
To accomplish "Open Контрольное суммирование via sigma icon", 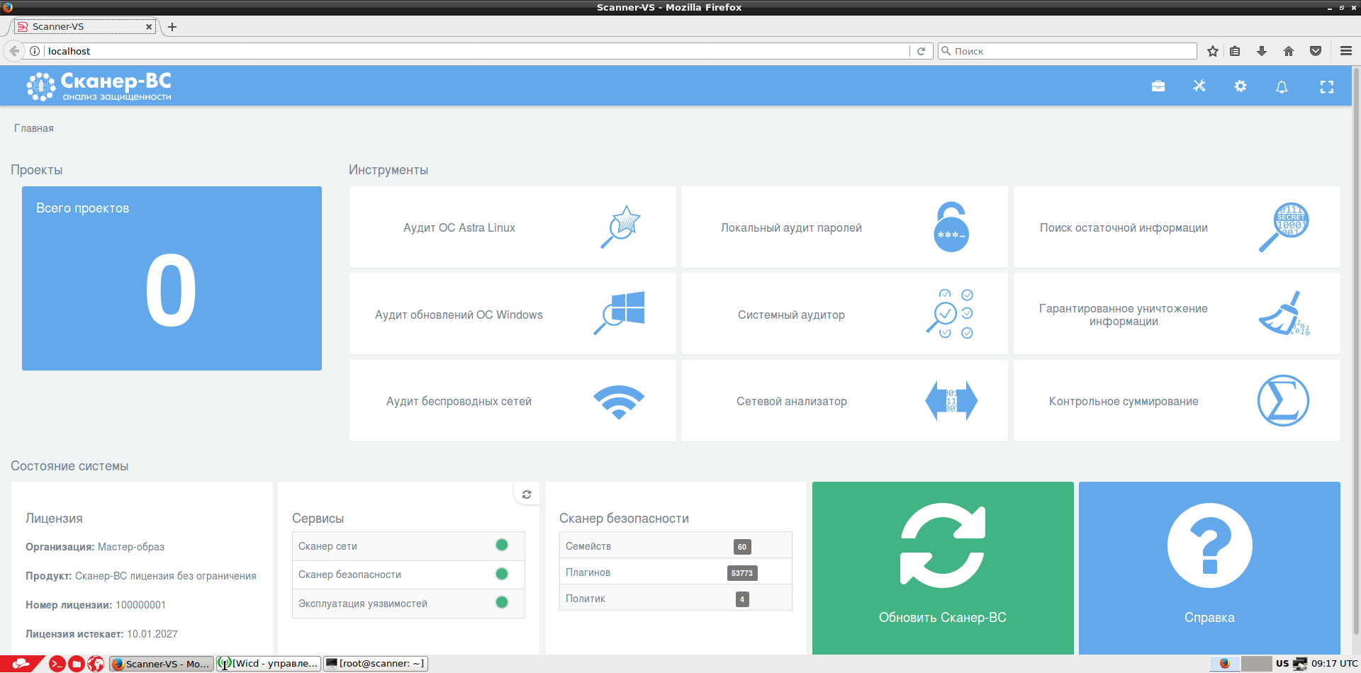I will pos(1283,400).
